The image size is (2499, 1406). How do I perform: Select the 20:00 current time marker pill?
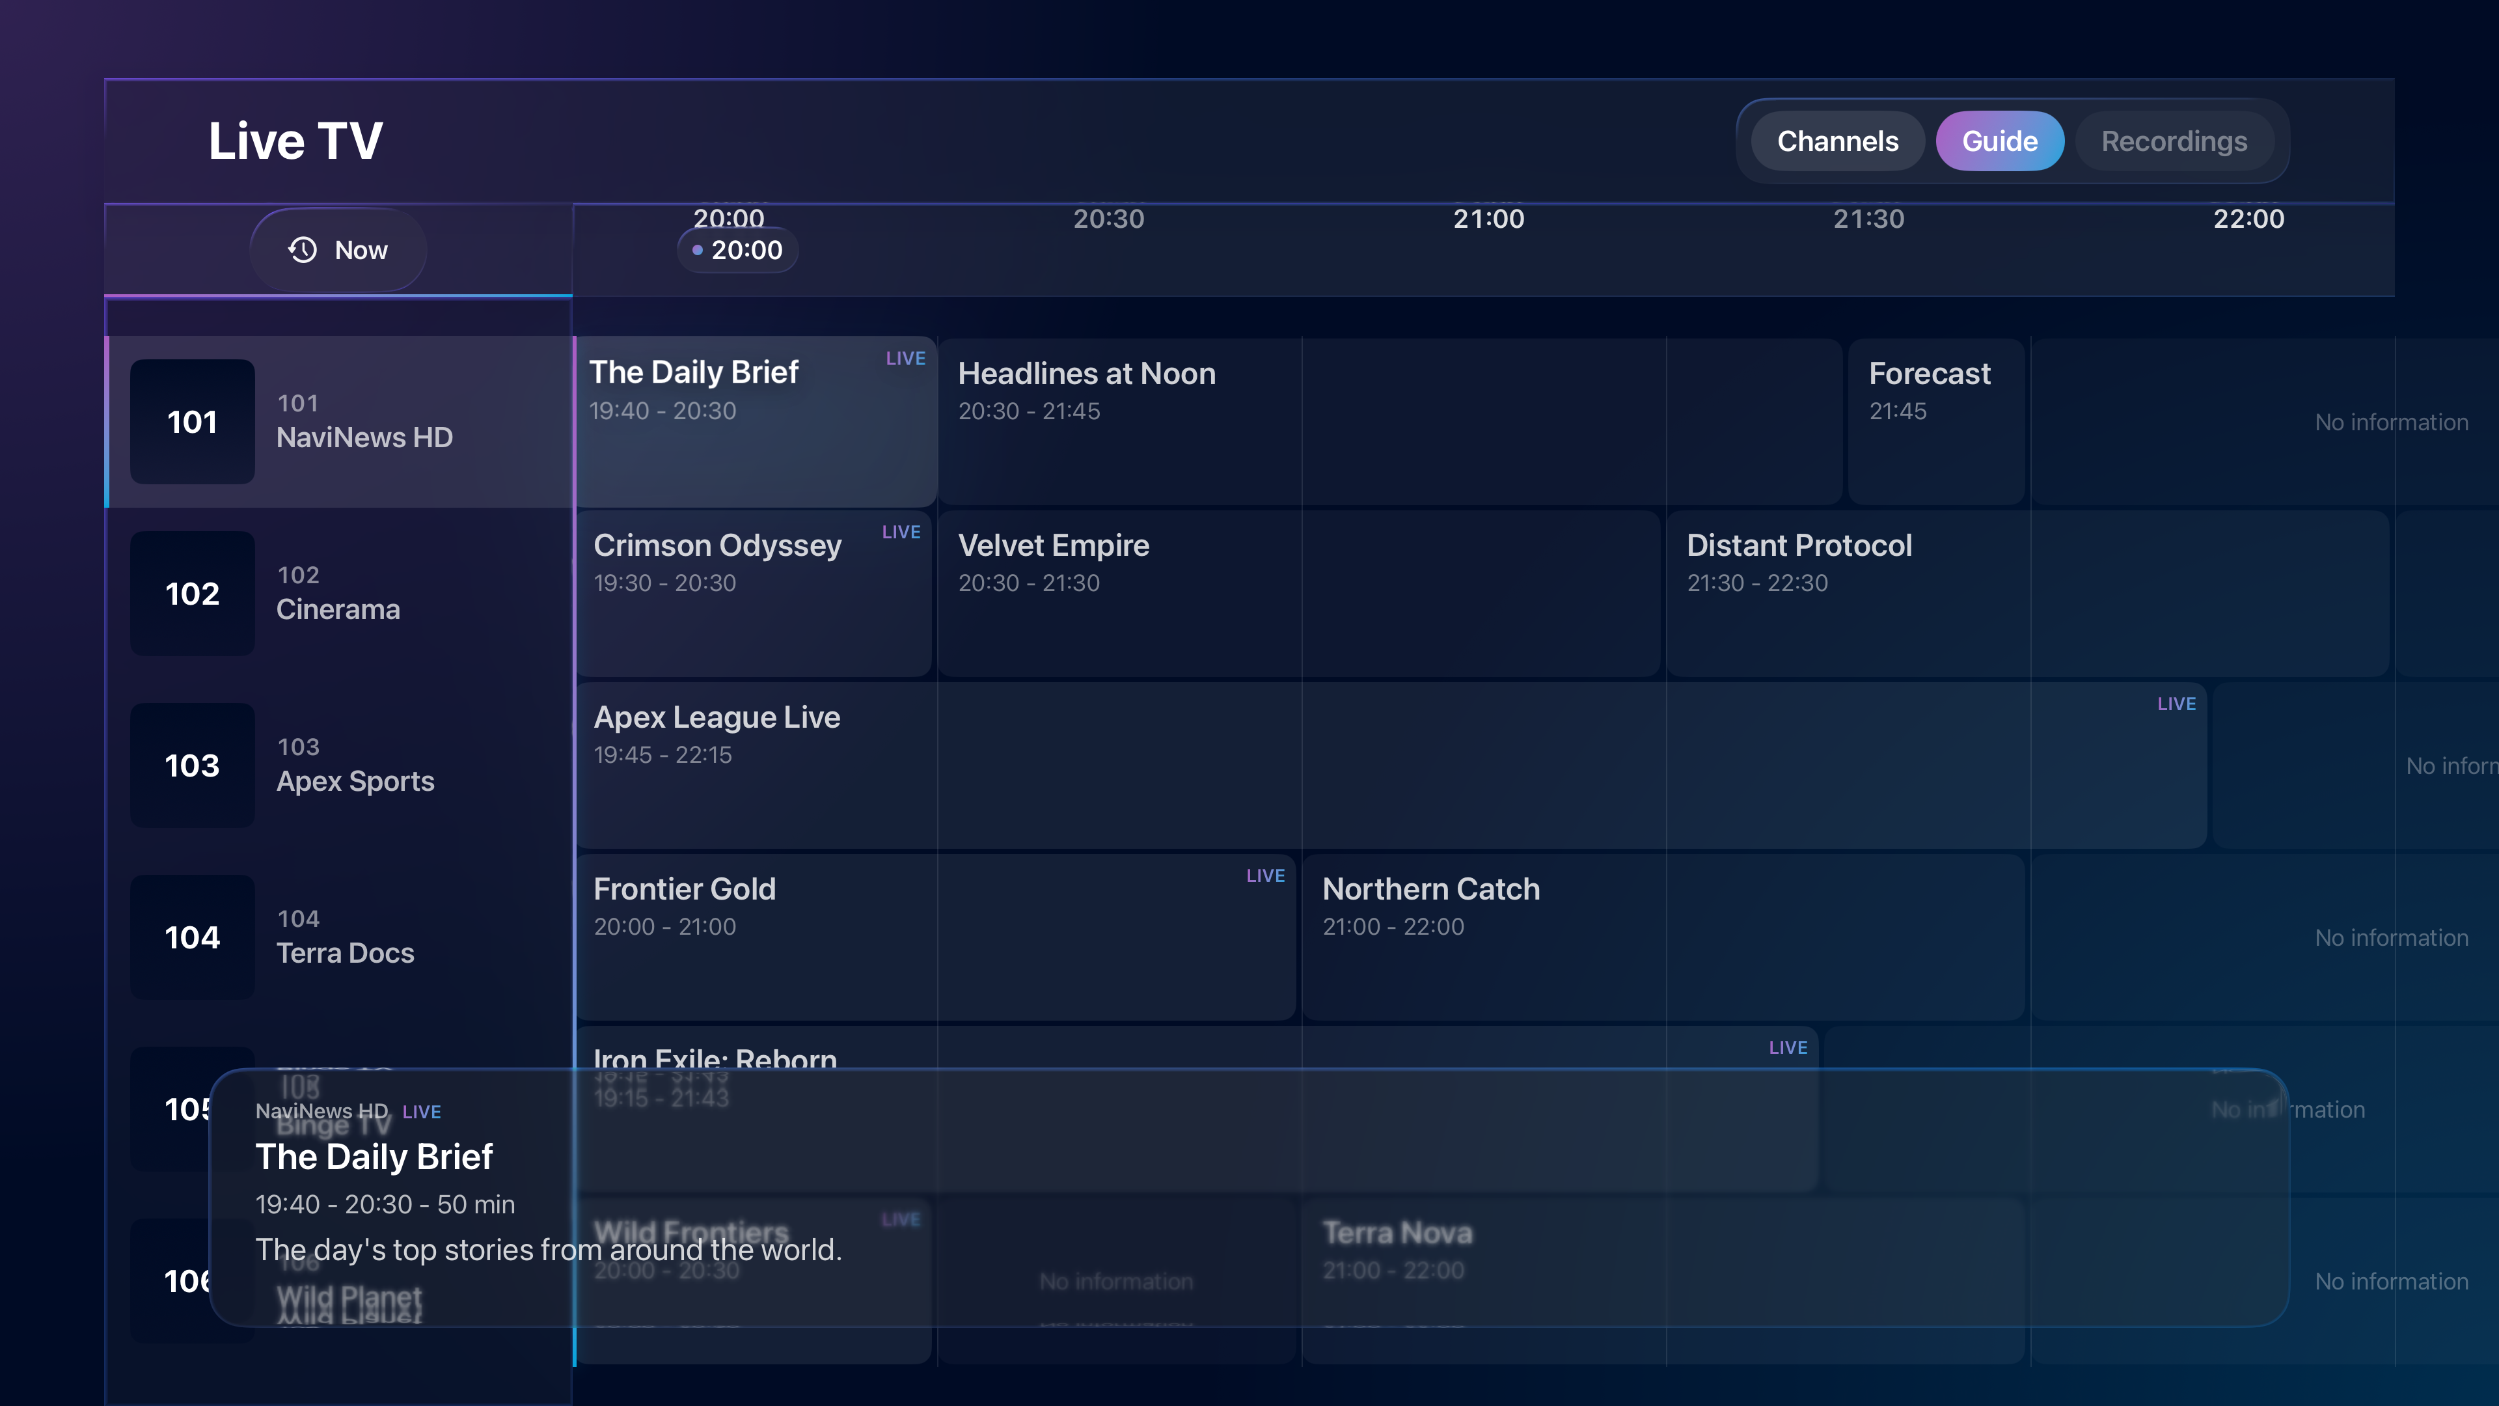(737, 251)
